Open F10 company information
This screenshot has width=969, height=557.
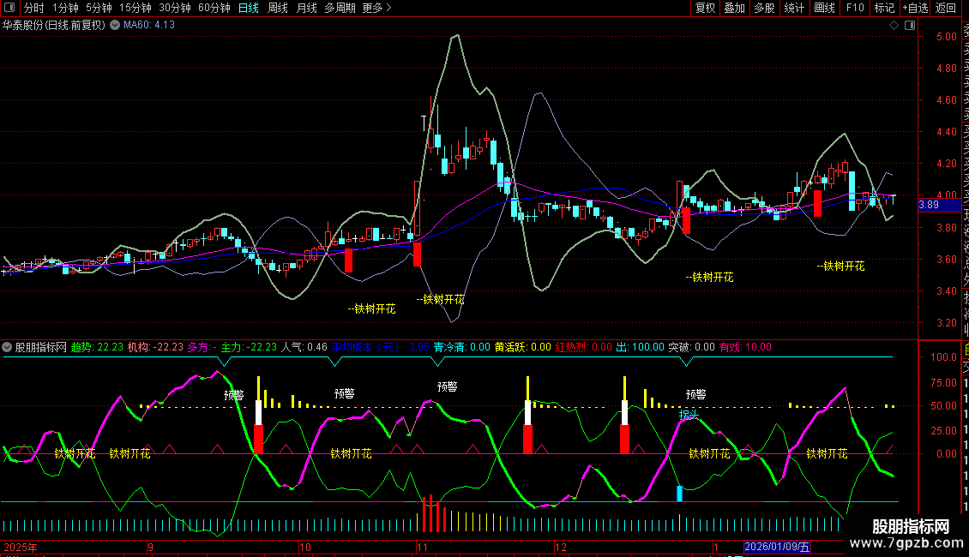(x=855, y=8)
